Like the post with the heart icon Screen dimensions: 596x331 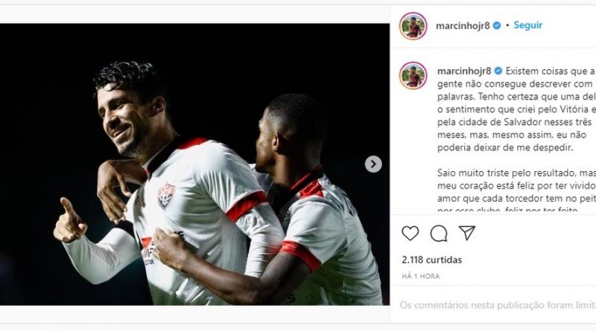point(410,233)
